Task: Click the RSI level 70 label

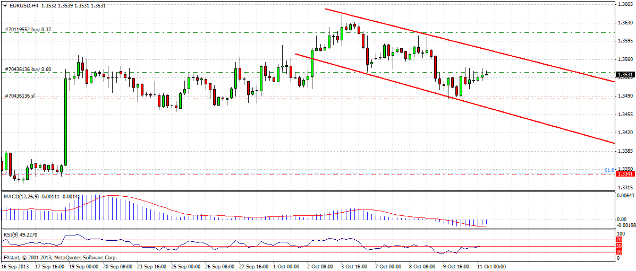Action: 619,240
